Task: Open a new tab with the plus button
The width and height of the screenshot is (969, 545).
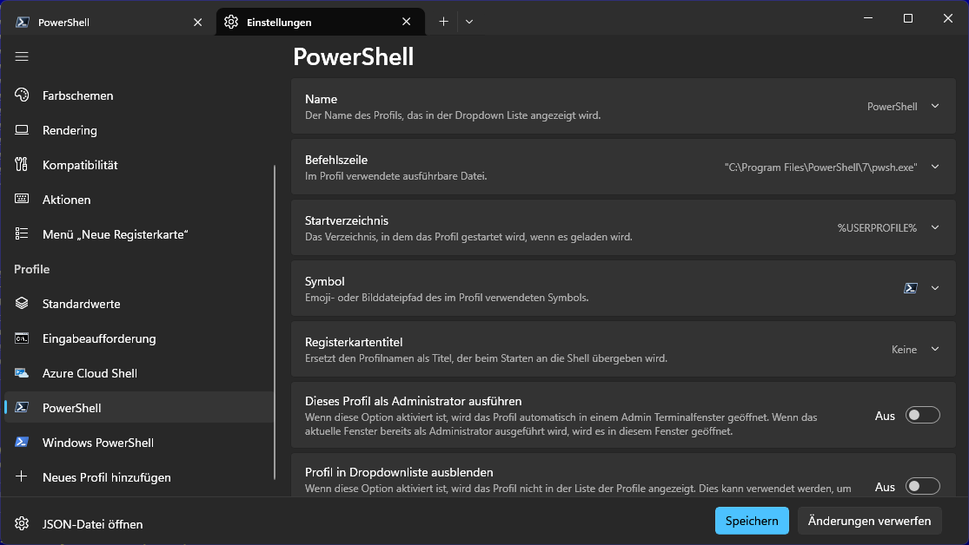Action: (x=443, y=22)
